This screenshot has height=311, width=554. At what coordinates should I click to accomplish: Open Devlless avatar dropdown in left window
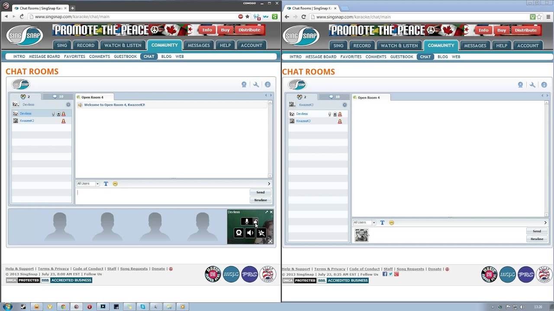16,105
